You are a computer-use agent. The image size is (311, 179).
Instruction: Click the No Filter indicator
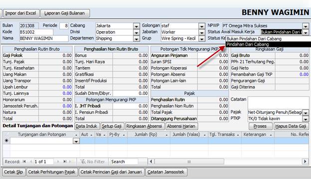[92, 162]
